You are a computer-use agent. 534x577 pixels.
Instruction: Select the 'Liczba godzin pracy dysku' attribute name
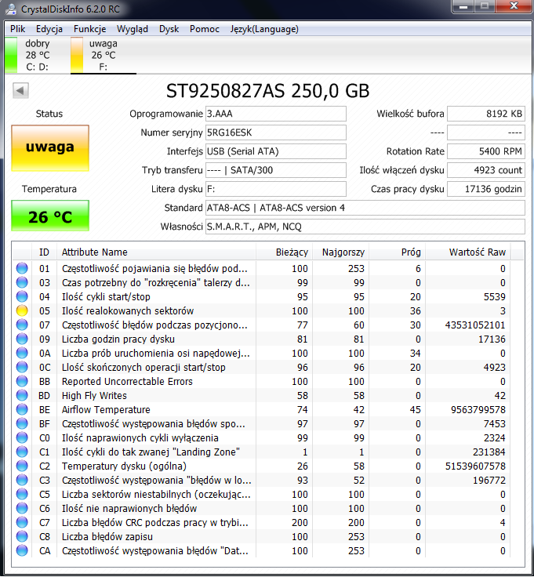pos(118,339)
